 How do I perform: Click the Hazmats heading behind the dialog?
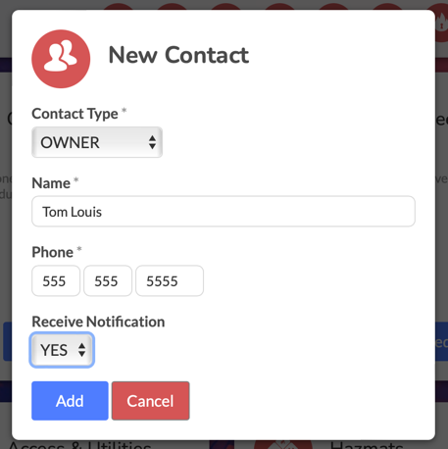367,445
